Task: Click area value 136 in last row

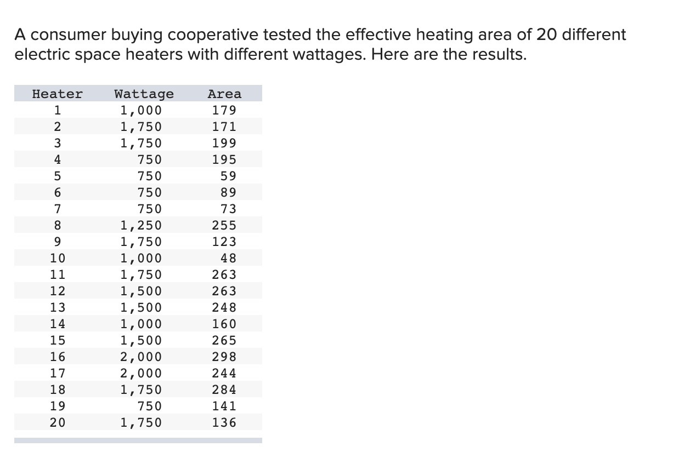Action: pyautogui.click(x=224, y=422)
